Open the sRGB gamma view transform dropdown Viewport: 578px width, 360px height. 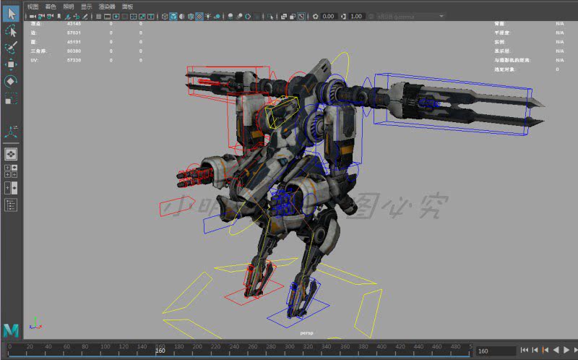[410, 16]
